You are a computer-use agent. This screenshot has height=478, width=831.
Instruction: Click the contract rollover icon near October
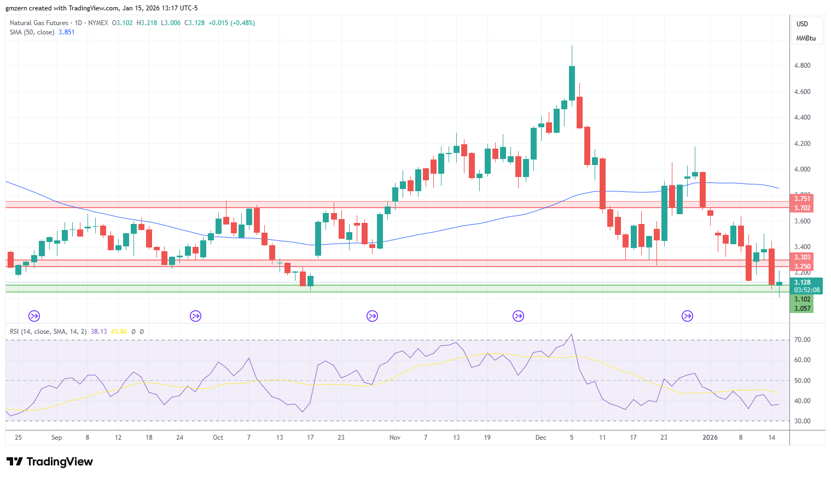[195, 316]
